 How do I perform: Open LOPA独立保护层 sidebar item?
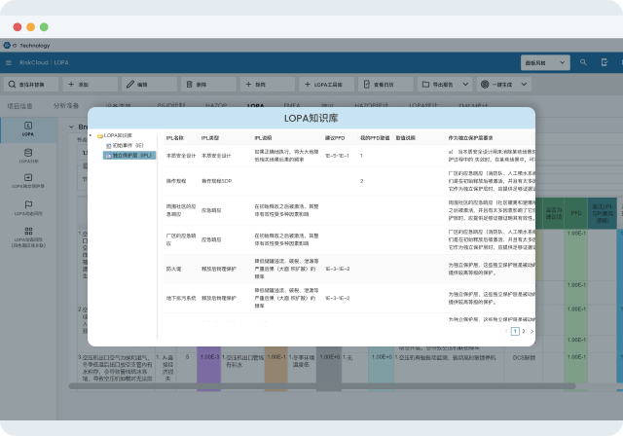pos(26,181)
